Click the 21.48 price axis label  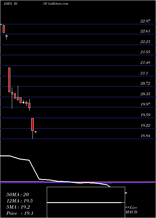[145, 63]
